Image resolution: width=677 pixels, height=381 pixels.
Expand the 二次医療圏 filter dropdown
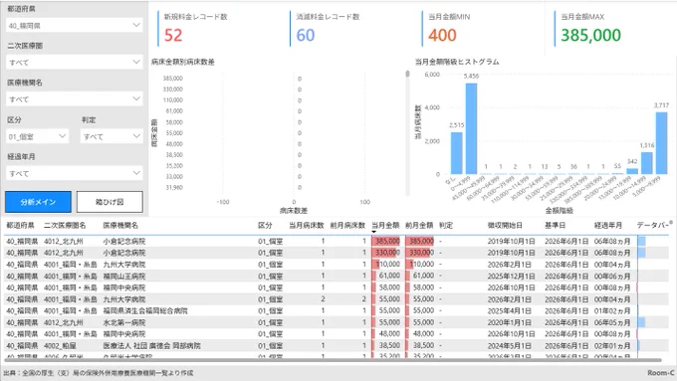tap(75, 63)
